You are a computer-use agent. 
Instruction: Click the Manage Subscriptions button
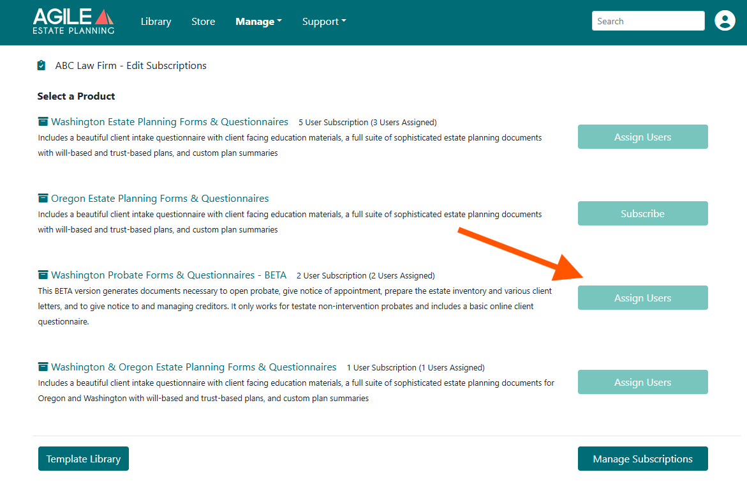click(x=642, y=459)
